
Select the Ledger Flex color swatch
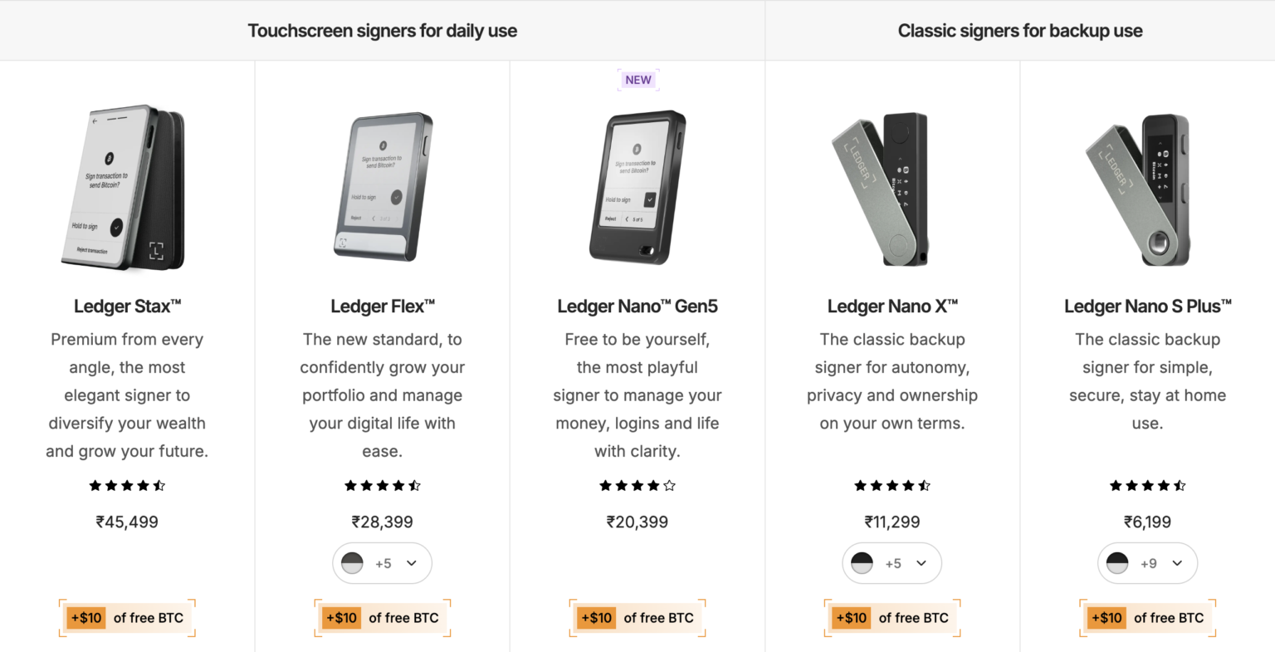tap(353, 563)
